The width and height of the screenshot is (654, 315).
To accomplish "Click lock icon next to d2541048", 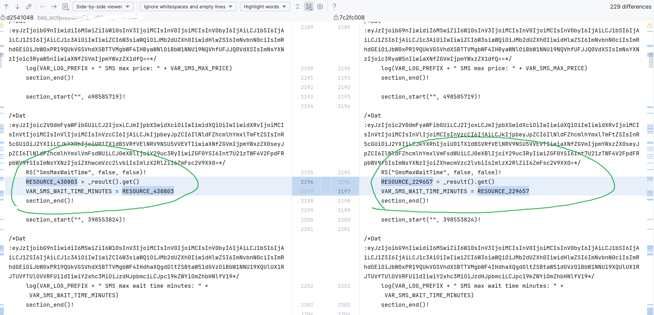I will 3,17.
